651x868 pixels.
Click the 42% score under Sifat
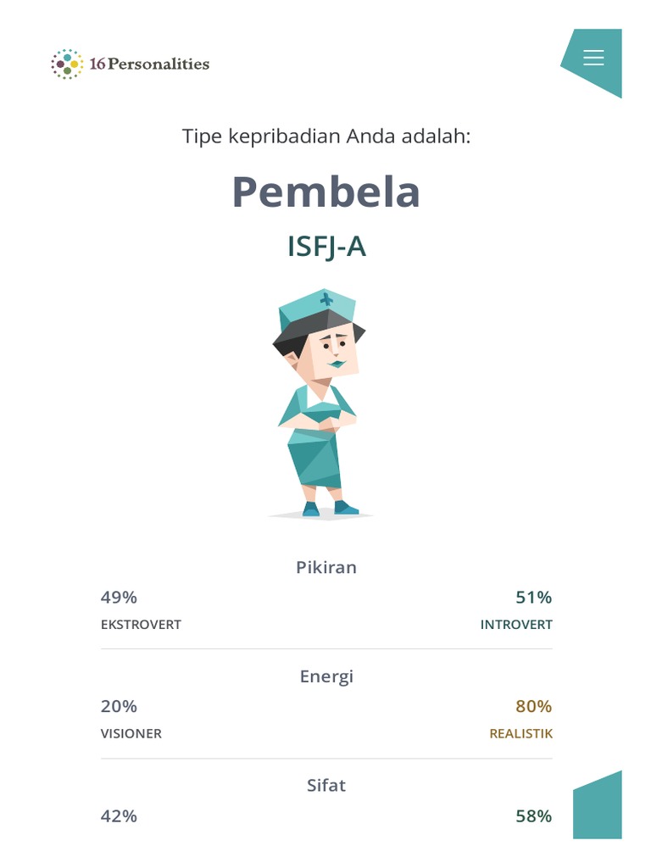119,816
